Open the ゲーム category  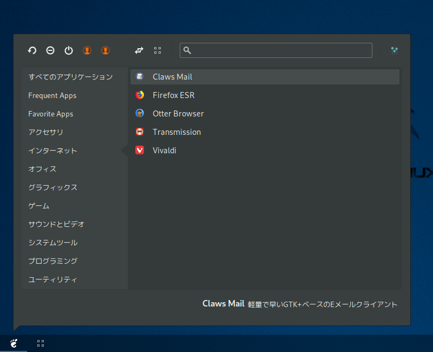39,206
